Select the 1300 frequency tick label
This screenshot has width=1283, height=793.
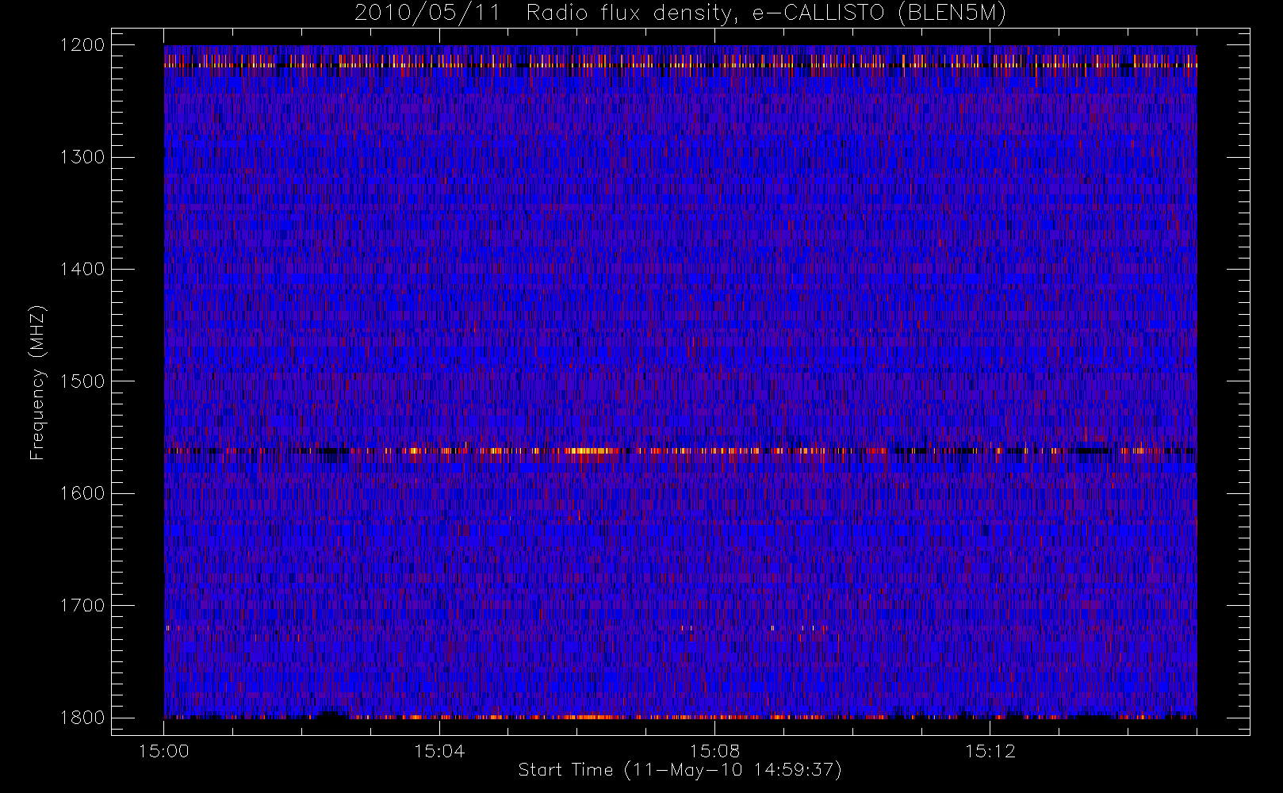pyautogui.click(x=82, y=157)
